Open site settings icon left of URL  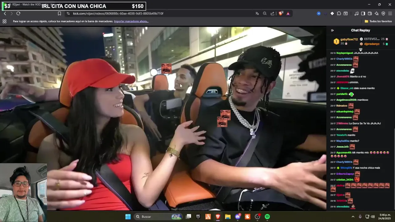(68, 14)
